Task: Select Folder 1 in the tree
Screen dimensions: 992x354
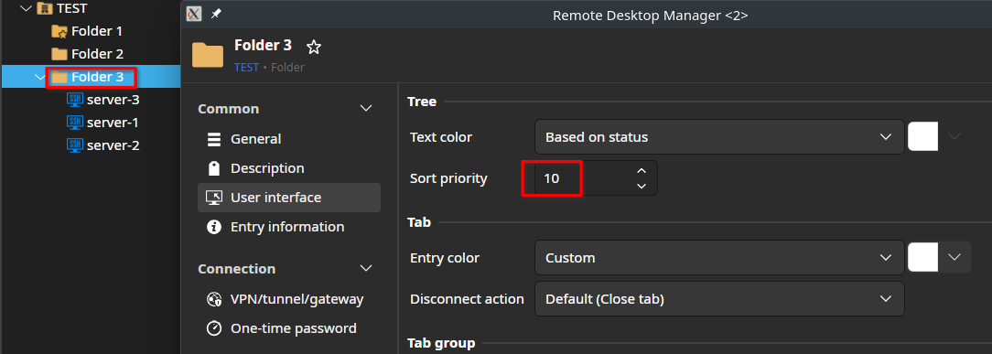Action: coord(97,31)
